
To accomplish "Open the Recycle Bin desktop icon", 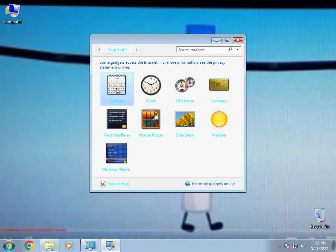I will click(320, 218).
